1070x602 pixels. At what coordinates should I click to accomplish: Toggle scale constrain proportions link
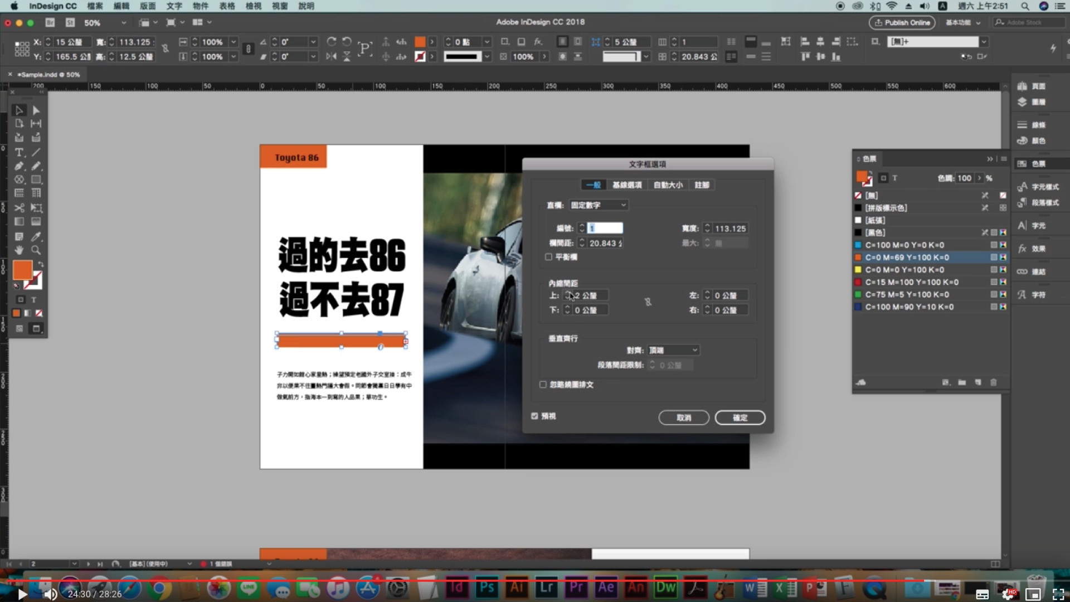(x=248, y=49)
